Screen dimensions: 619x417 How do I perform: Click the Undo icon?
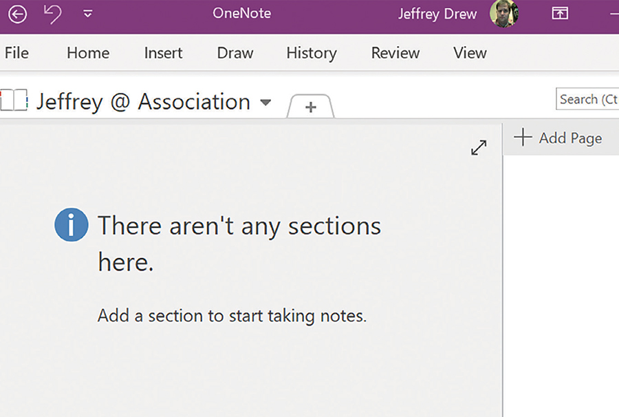coord(53,13)
